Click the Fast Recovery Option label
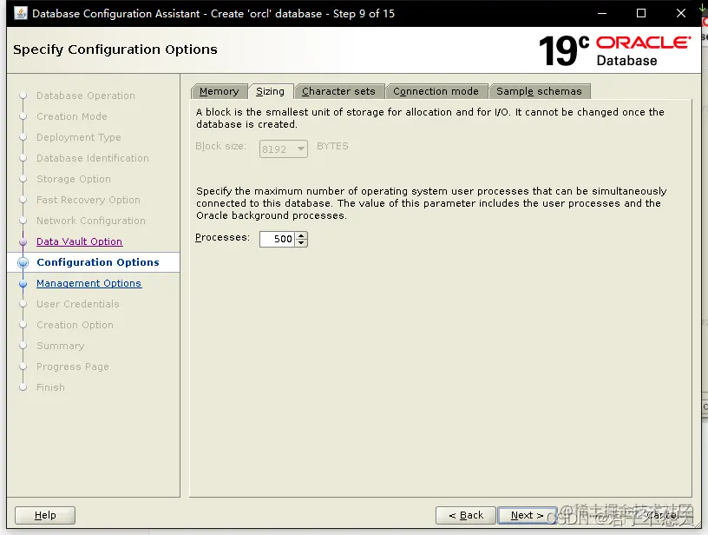 click(x=88, y=200)
